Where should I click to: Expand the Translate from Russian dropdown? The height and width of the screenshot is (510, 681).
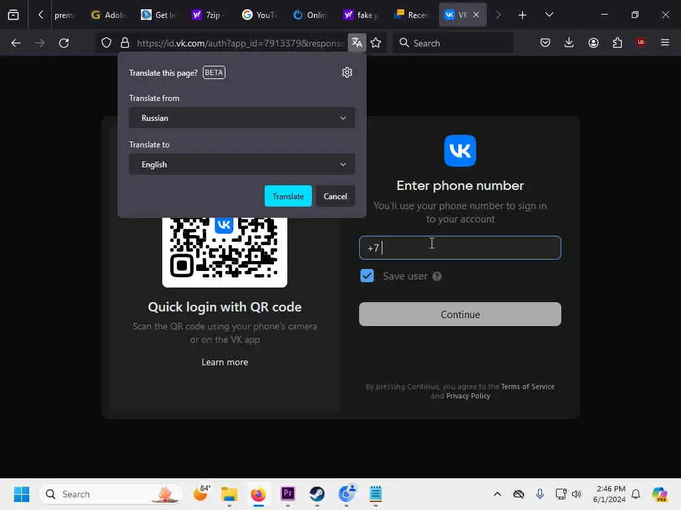242,118
